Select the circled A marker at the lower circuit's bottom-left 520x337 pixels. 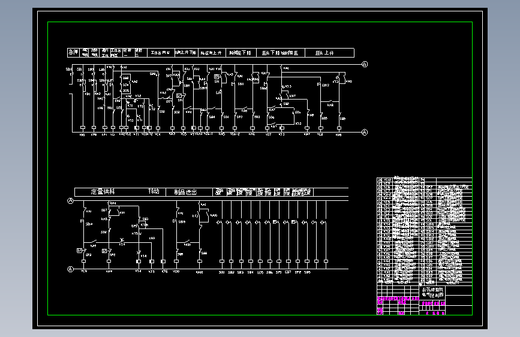(x=70, y=269)
